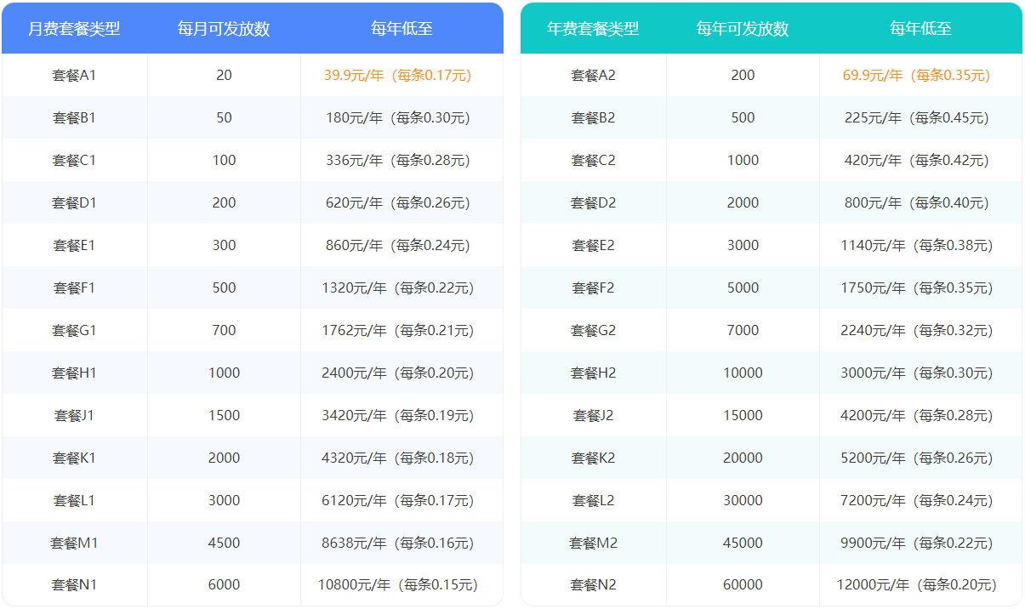Click the 60000 yearly quota cell
This screenshot has height=609, width=1025.
(743, 585)
